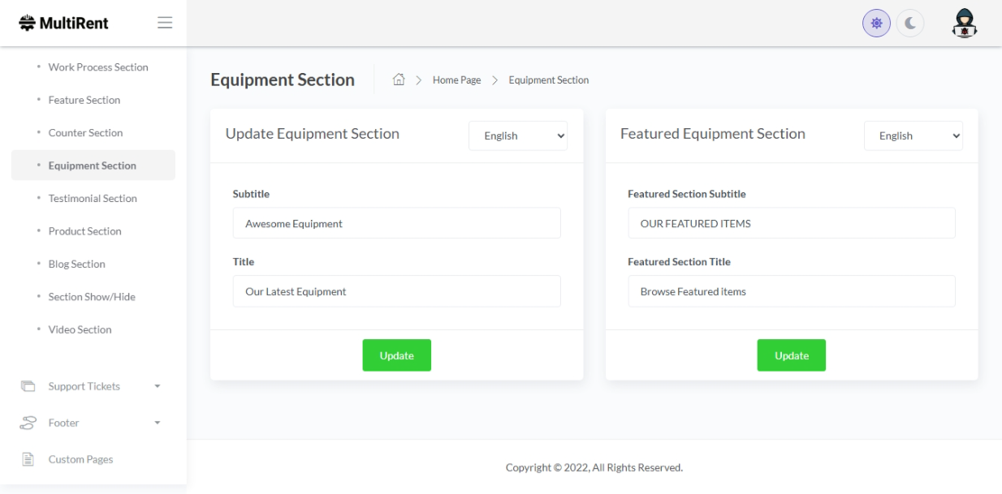Screen dimensions: 1002x494
Task: Click the Support Tickets sidebar icon
Action: (x=28, y=386)
